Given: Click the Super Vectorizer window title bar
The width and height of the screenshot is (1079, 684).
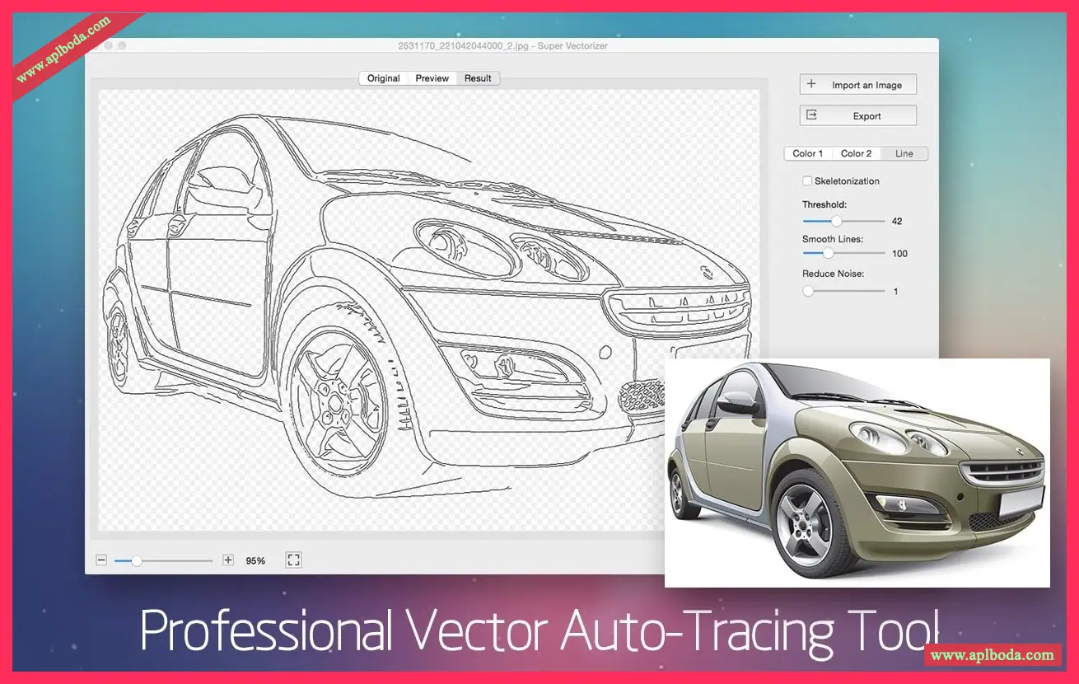Looking at the screenshot, I should tap(511, 46).
